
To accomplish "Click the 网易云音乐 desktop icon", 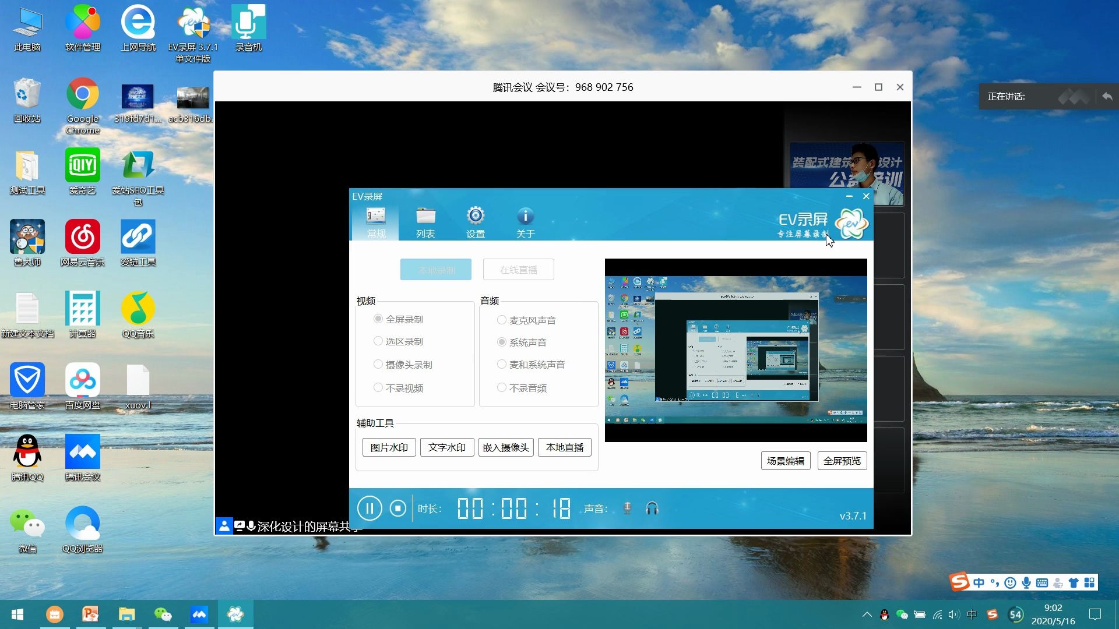I will point(83,243).
